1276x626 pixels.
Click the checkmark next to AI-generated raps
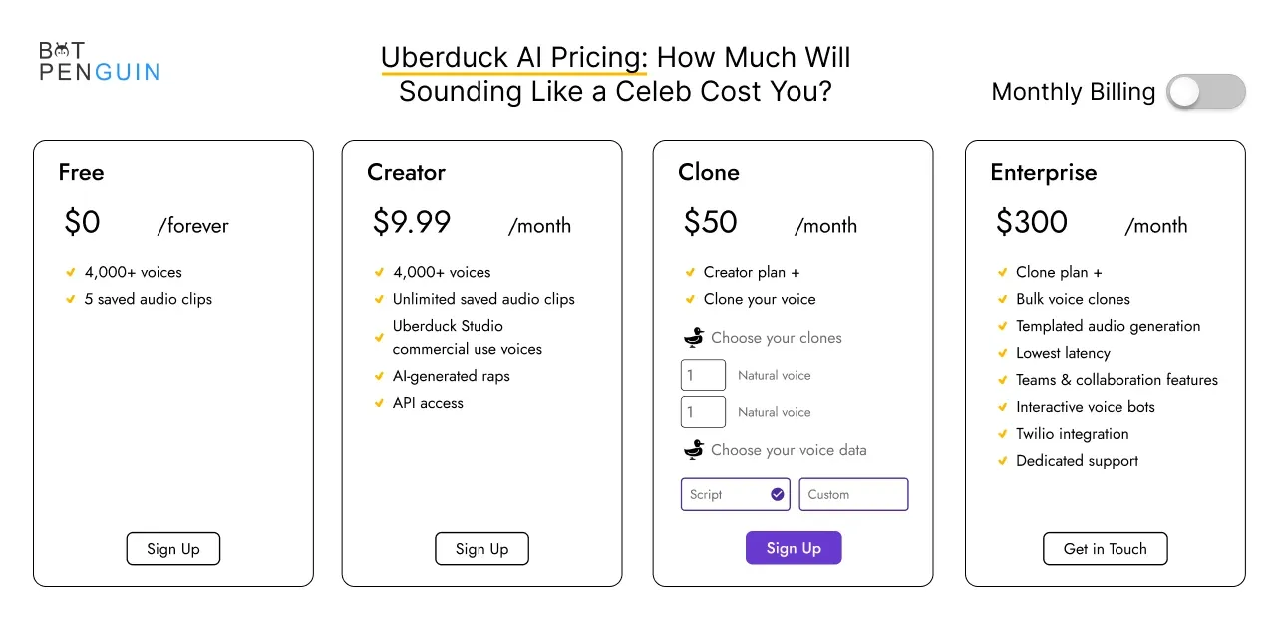379,376
